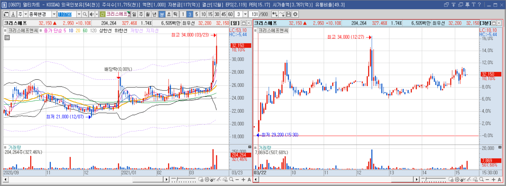This screenshot has height=186, width=506.
Task: Toggle the 거래량 volume indicator on left chart
Action: (5, 147)
